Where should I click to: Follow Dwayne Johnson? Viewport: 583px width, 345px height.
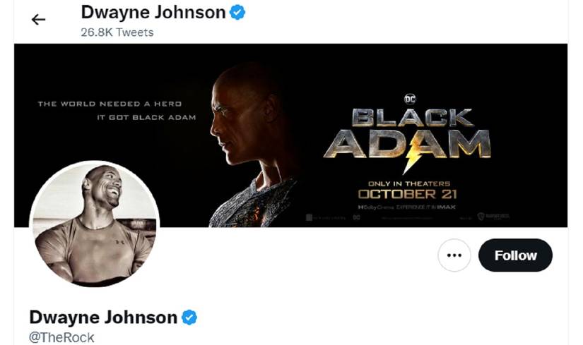click(x=515, y=255)
